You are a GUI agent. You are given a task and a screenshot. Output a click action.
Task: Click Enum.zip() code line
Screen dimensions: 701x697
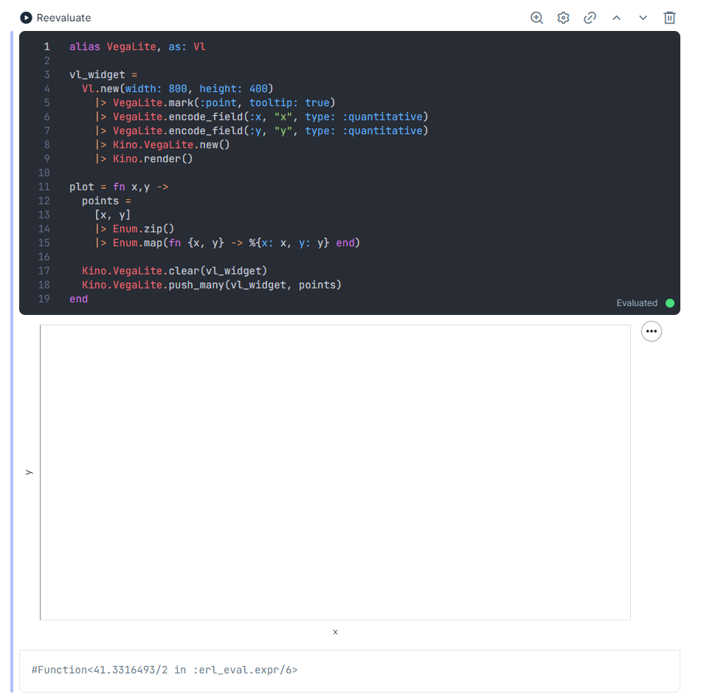(x=134, y=229)
